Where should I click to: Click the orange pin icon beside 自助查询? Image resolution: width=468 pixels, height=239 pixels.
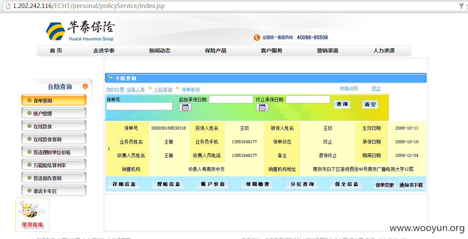point(85,87)
